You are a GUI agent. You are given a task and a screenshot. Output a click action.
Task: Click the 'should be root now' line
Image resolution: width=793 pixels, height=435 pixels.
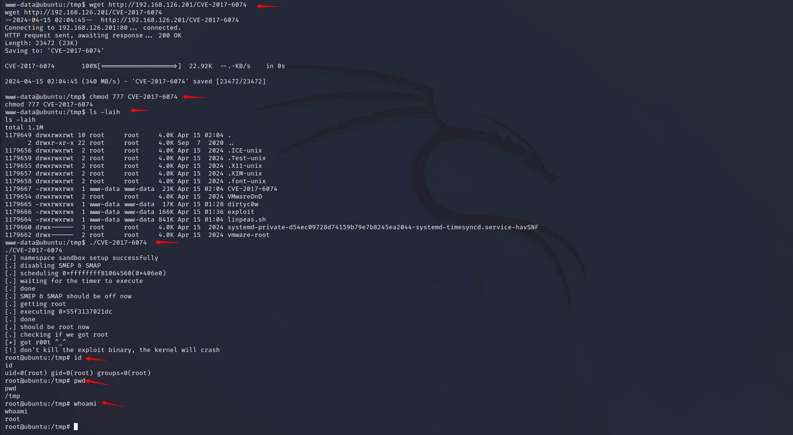tap(47, 327)
